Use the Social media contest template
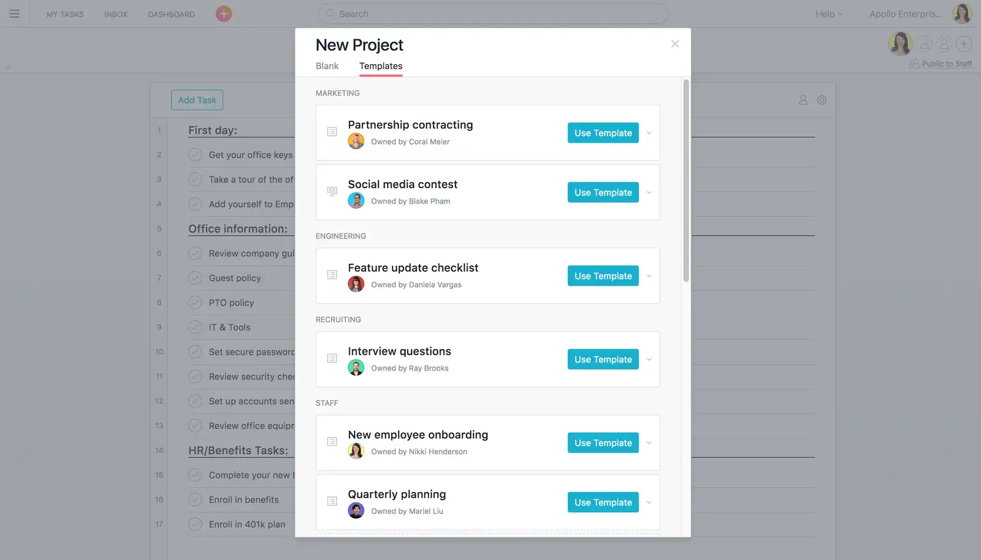 coord(603,192)
